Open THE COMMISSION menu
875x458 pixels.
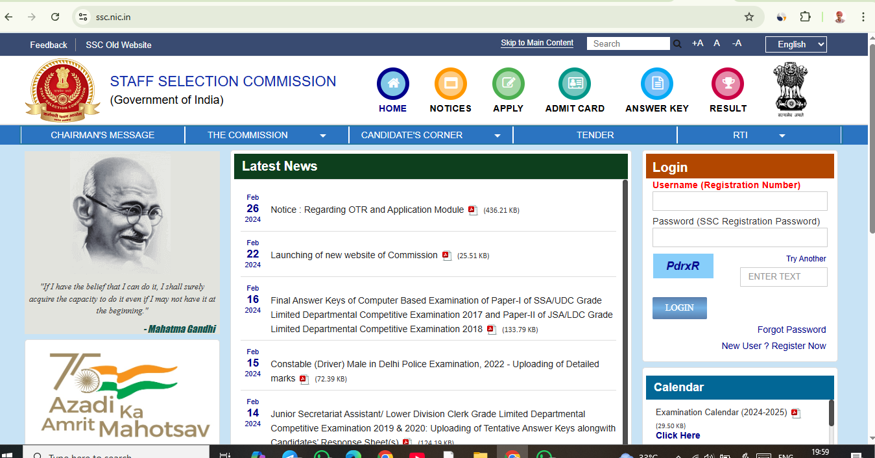[x=248, y=135]
